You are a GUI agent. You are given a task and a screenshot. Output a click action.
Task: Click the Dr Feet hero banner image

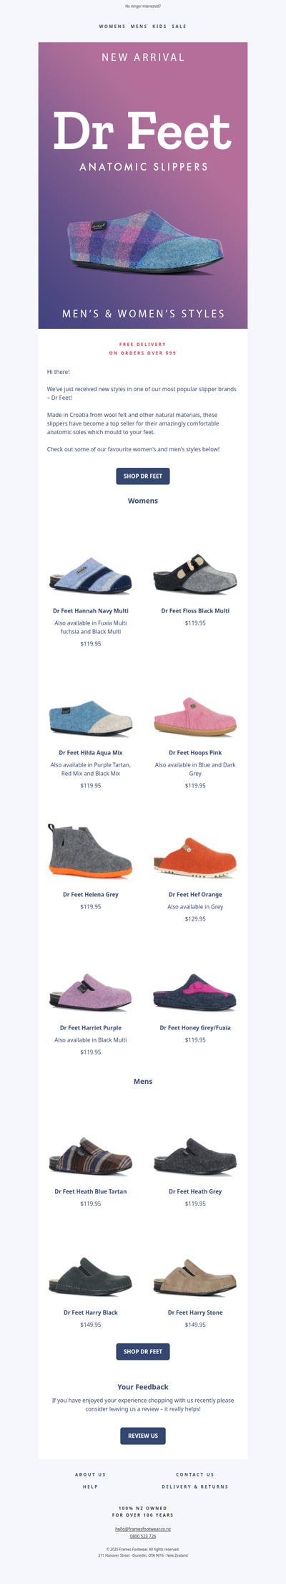point(143,186)
